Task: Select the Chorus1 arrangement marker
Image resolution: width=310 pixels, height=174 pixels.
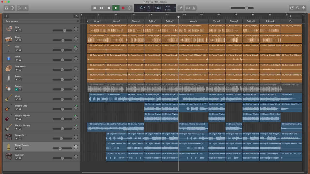Action: click(x=136, y=21)
